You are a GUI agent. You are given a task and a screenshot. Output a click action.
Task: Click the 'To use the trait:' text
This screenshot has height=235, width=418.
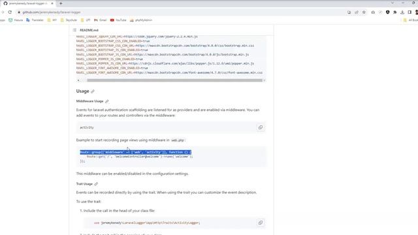(89, 202)
